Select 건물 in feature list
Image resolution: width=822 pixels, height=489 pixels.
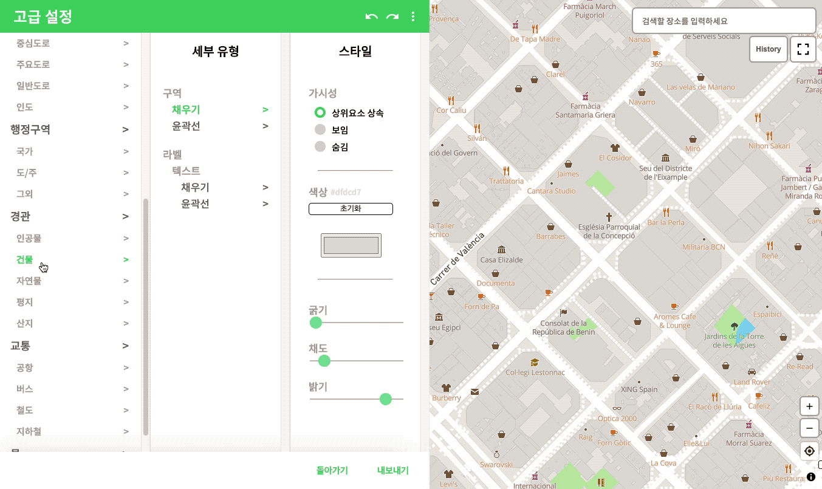tap(24, 259)
